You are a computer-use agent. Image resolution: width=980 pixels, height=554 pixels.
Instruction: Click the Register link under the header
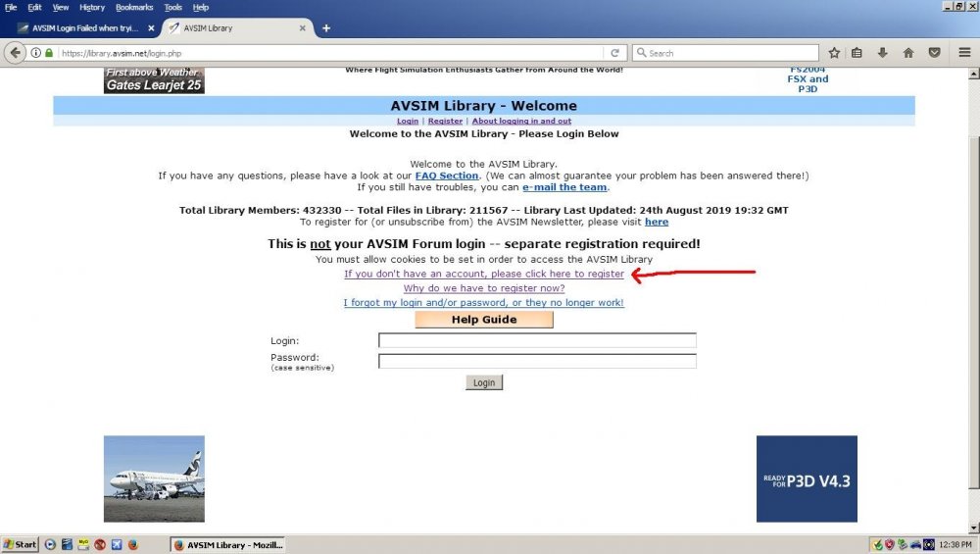tap(445, 121)
